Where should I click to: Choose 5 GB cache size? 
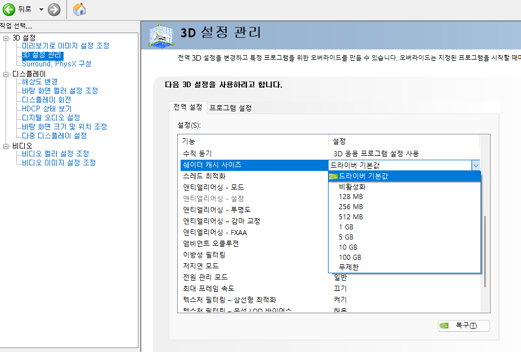[x=405, y=237]
